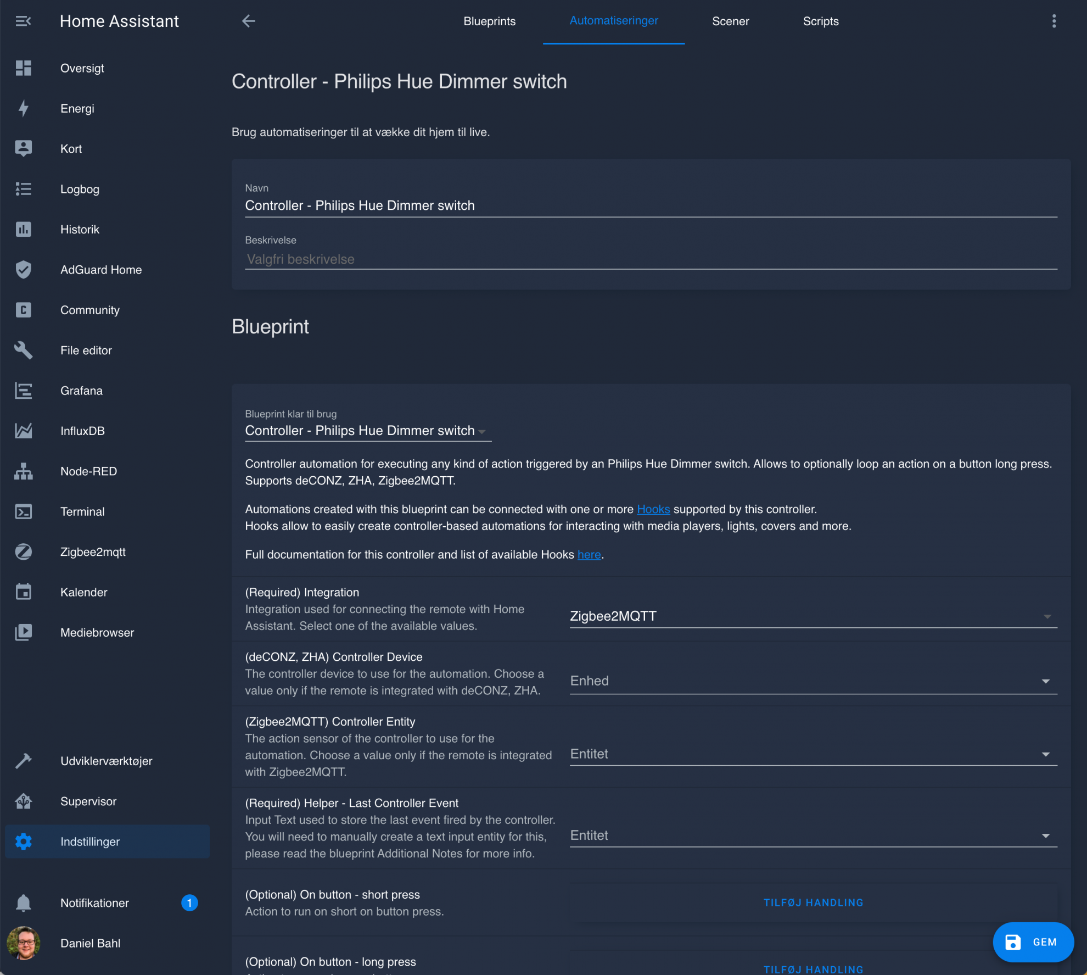Open the documentation 'here' link

coord(589,554)
